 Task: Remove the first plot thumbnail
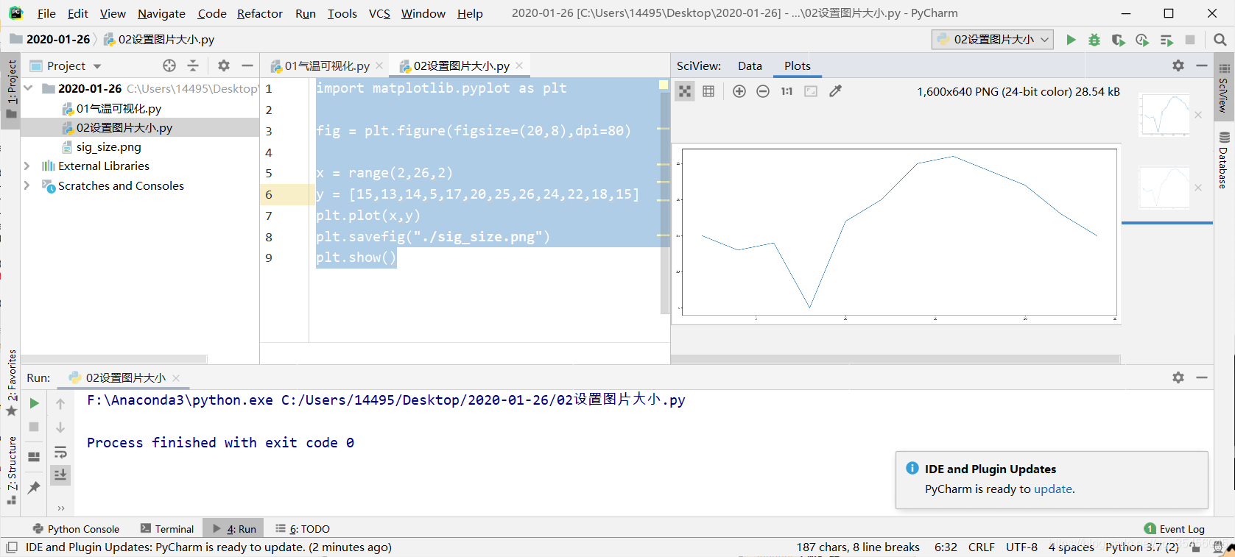pyautogui.click(x=1198, y=115)
